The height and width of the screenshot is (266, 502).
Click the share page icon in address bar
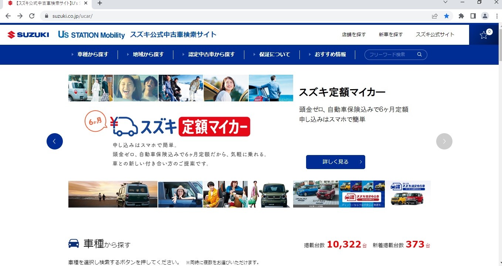(x=435, y=16)
